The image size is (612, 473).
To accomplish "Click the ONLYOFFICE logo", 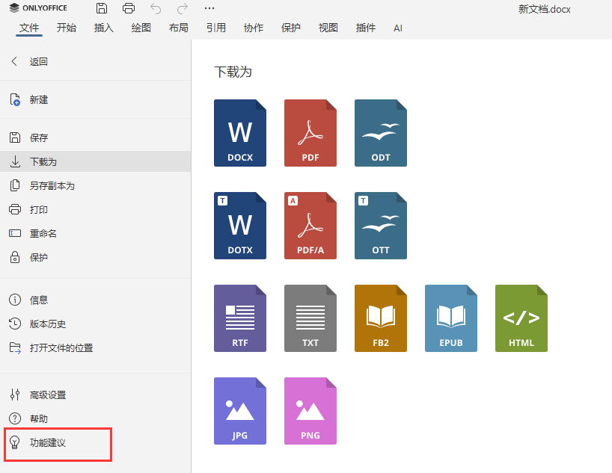I will (x=38, y=7).
